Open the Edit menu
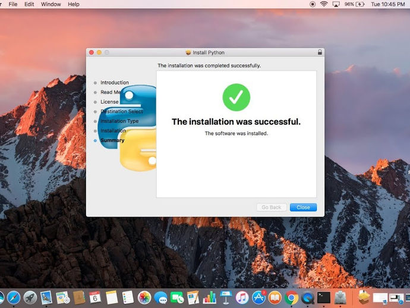410x308 pixels. click(x=29, y=4)
